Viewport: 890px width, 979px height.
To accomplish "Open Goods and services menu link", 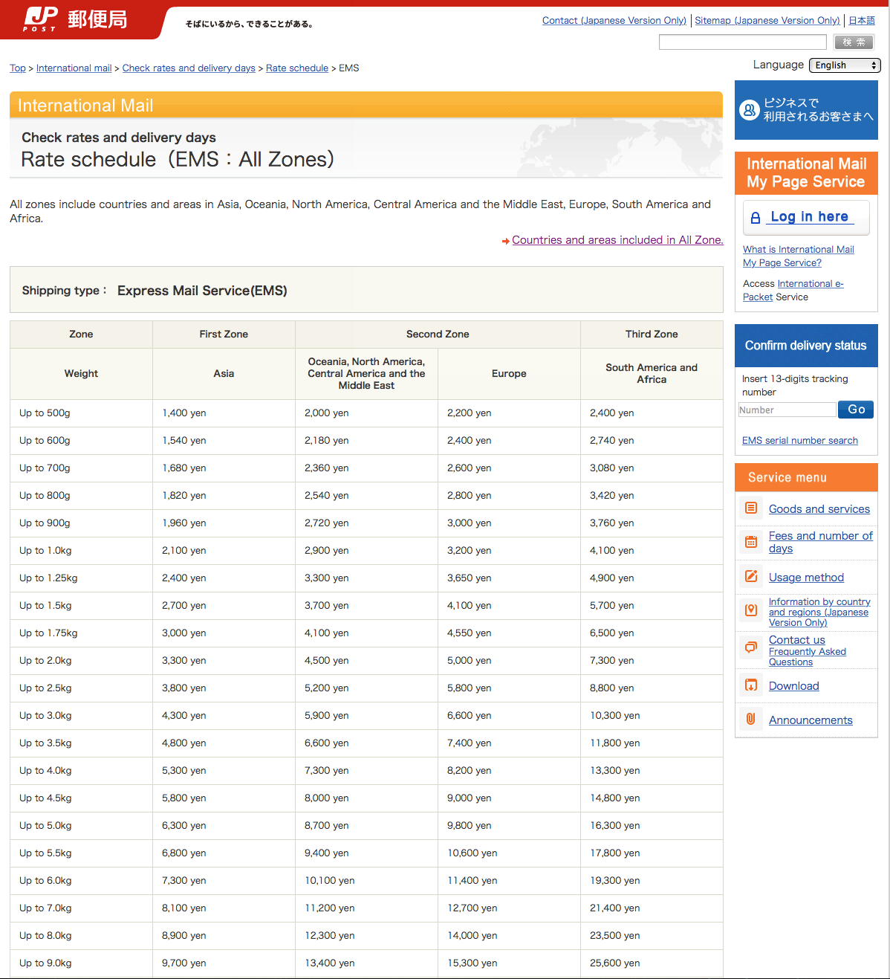I will [819, 509].
